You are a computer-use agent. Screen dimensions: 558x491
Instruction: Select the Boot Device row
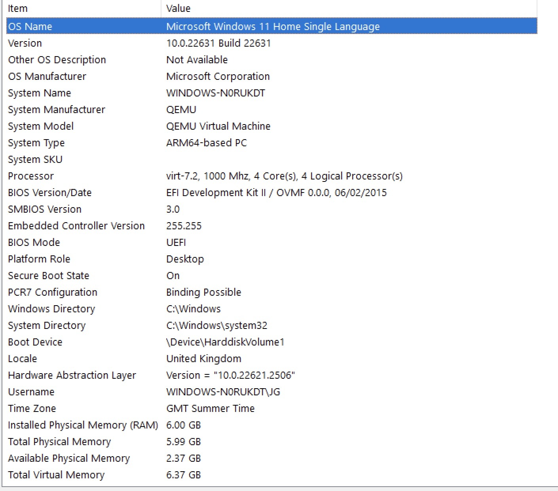click(x=272, y=342)
